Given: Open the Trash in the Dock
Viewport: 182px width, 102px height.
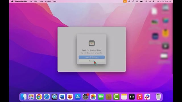Looking at the screenshot, I should coord(158,97).
